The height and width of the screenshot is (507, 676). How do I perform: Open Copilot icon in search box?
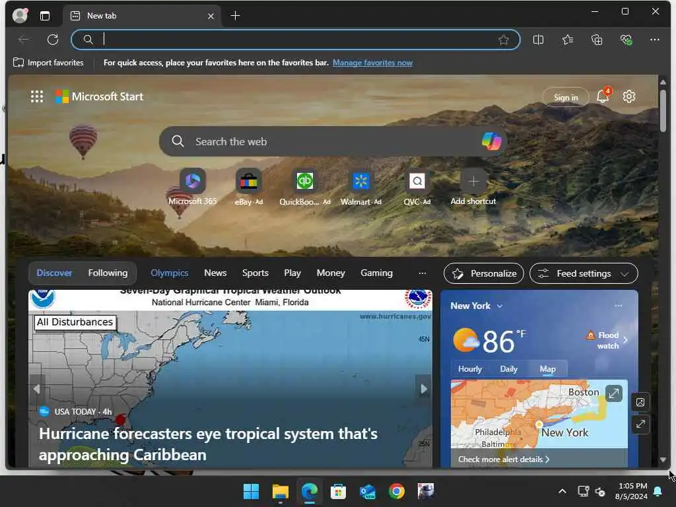click(x=491, y=141)
